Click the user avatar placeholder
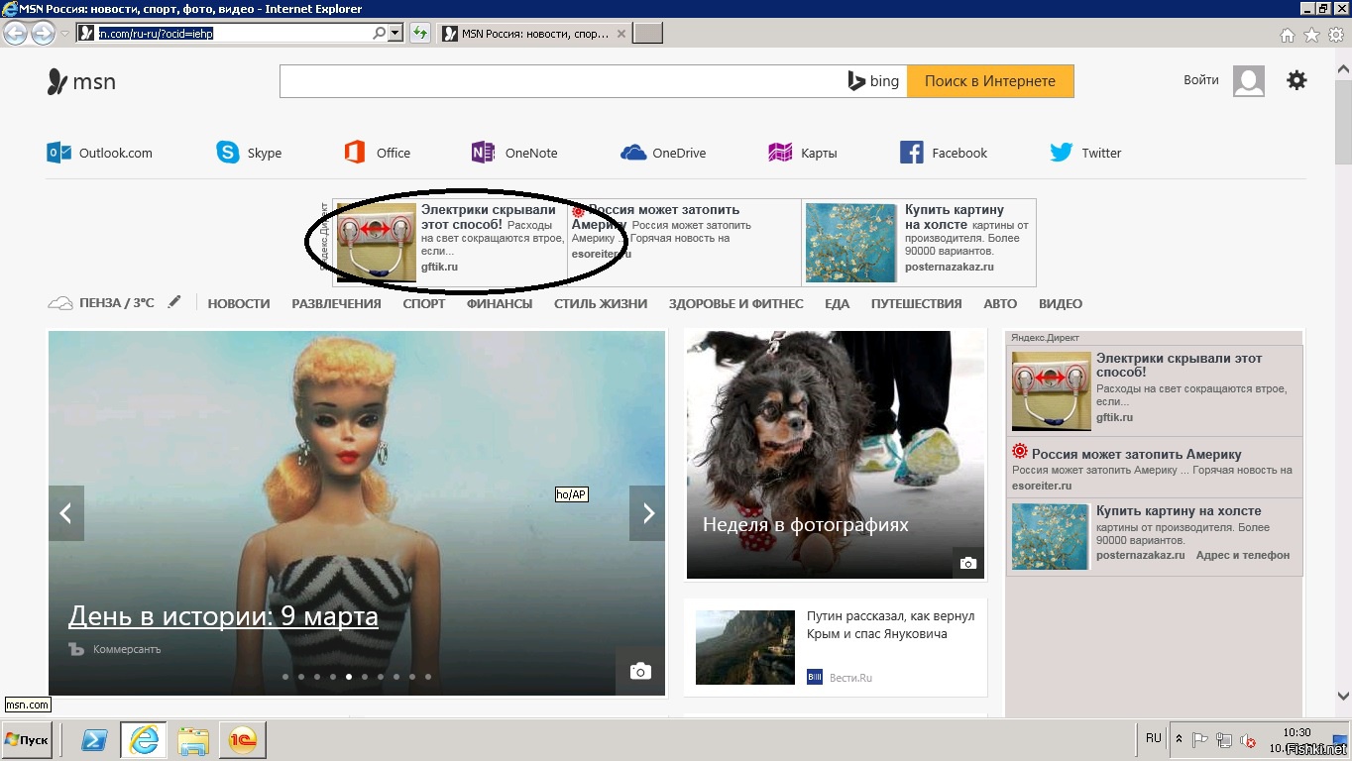This screenshot has width=1352, height=761. click(x=1249, y=81)
